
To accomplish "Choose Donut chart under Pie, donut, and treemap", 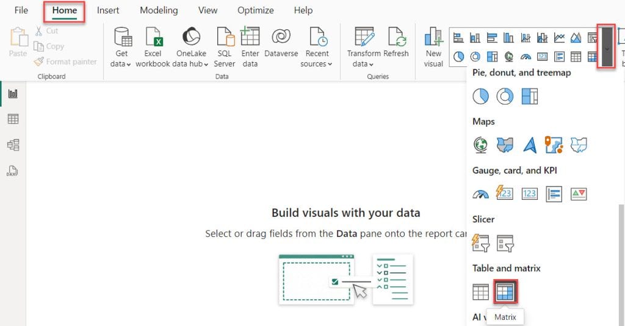I will [505, 96].
